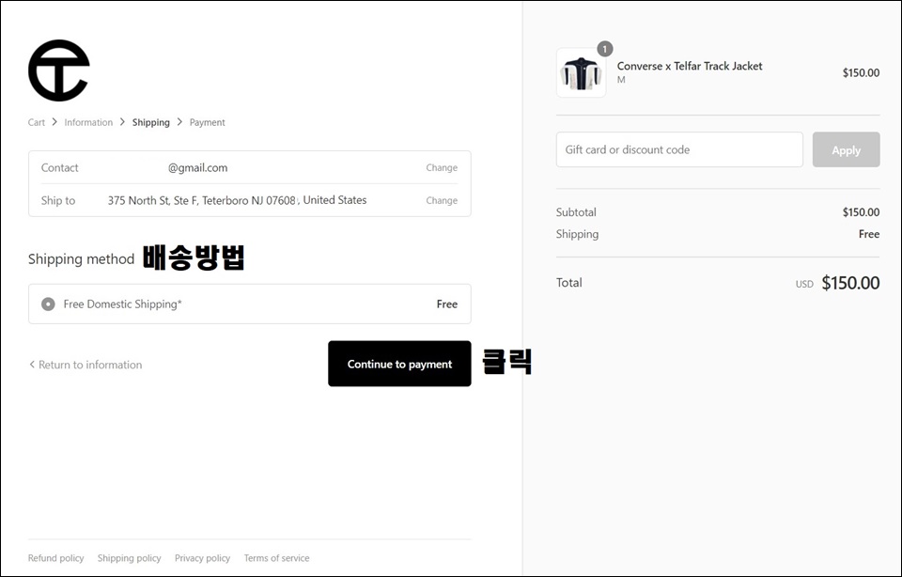Click Continue to payment button

coord(399,364)
